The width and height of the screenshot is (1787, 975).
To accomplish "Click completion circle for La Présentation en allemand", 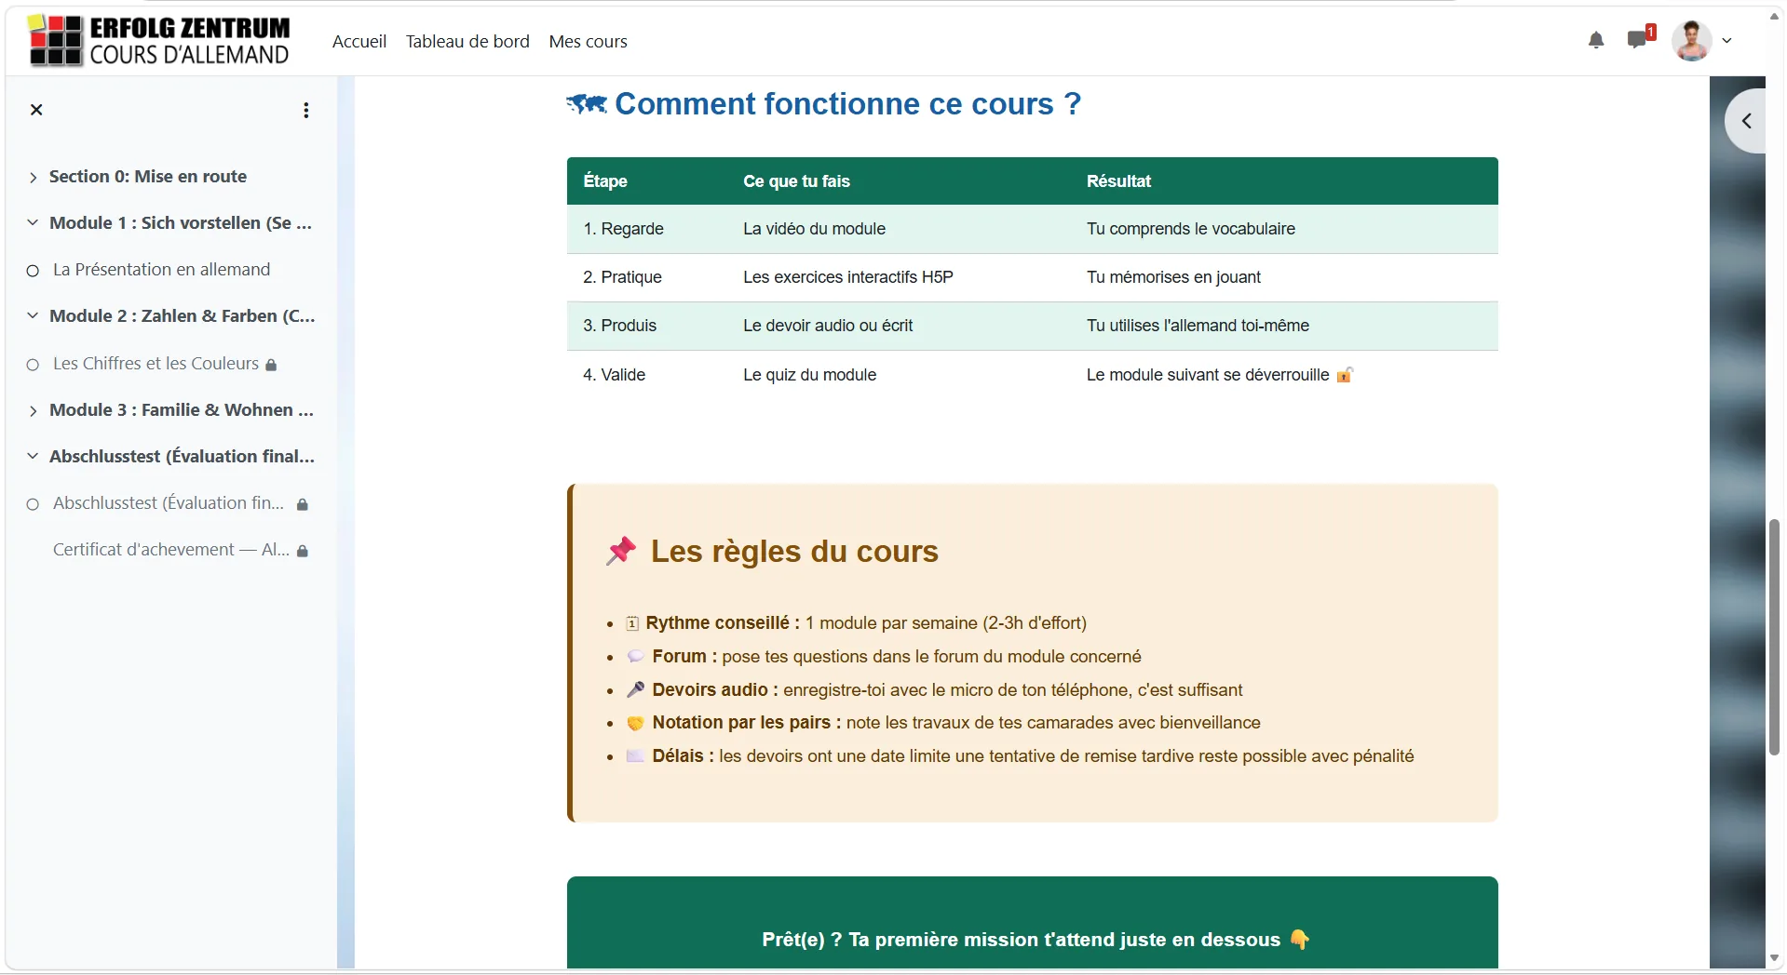I will (x=33, y=271).
